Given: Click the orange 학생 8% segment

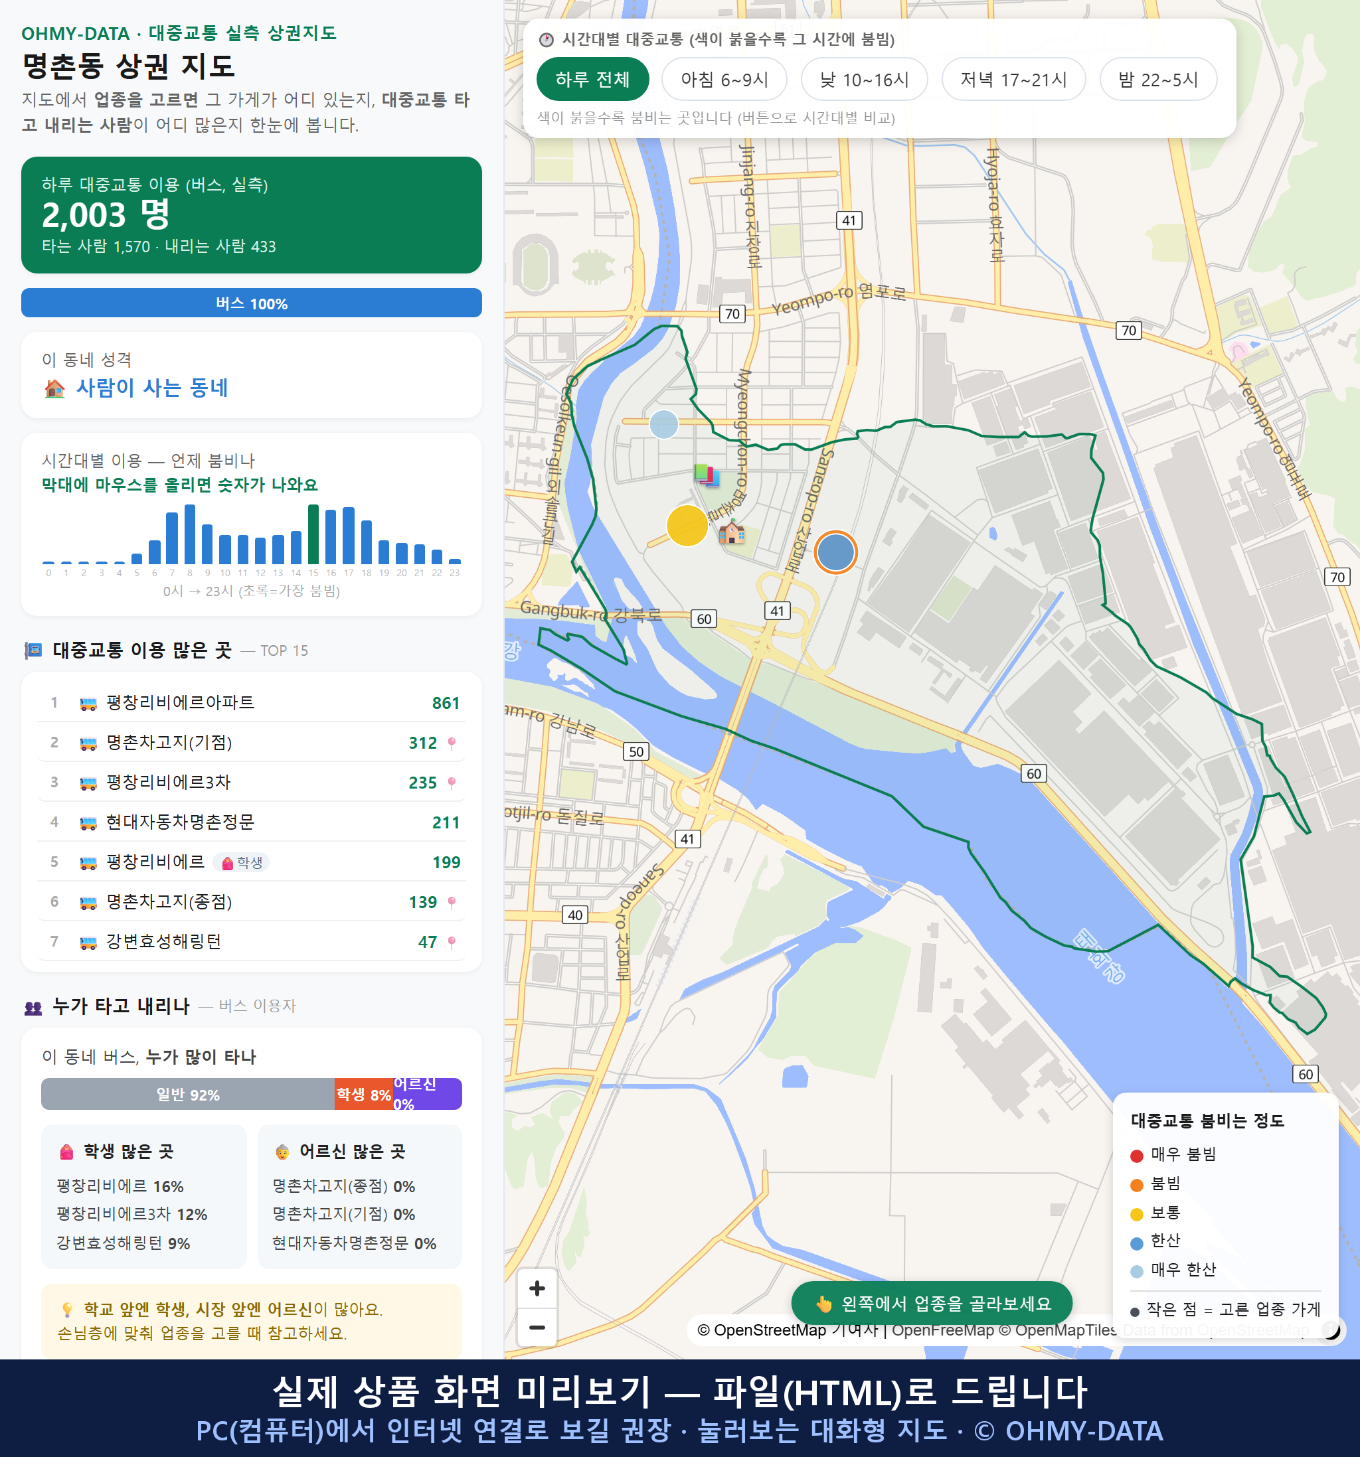Looking at the screenshot, I should (364, 1094).
